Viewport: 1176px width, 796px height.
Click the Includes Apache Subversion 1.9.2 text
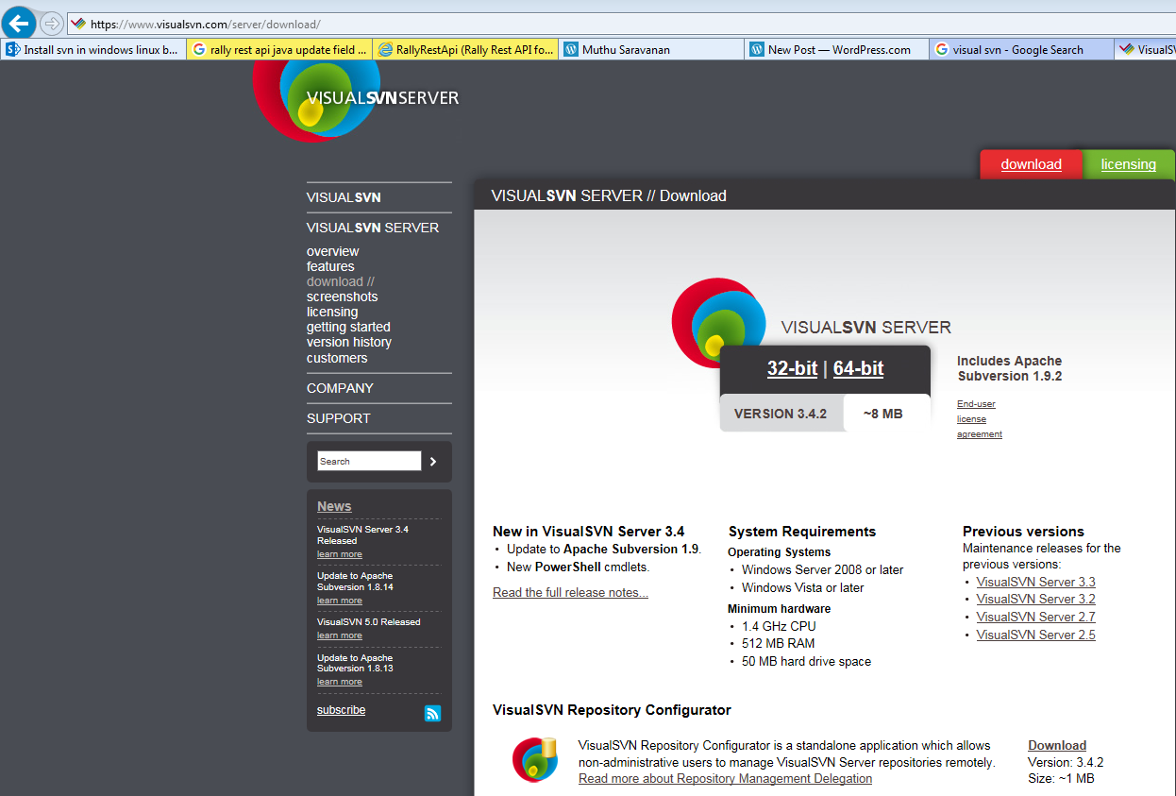tap(1010, 368)
